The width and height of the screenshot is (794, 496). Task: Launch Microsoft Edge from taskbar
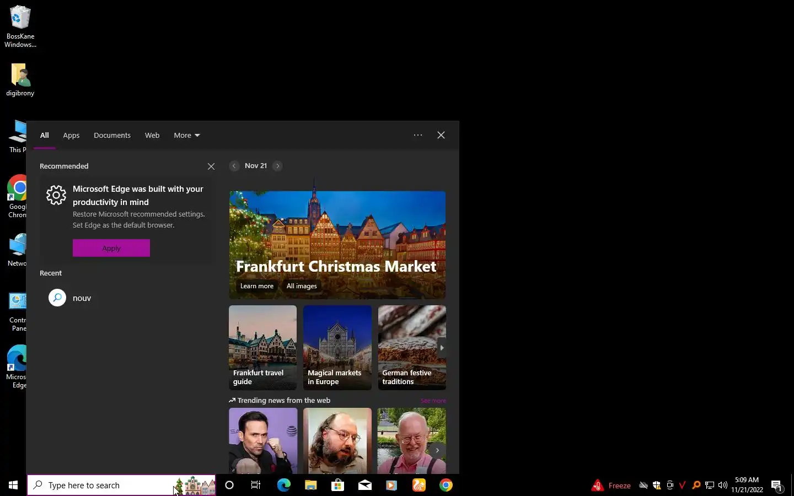coord(283,485)
